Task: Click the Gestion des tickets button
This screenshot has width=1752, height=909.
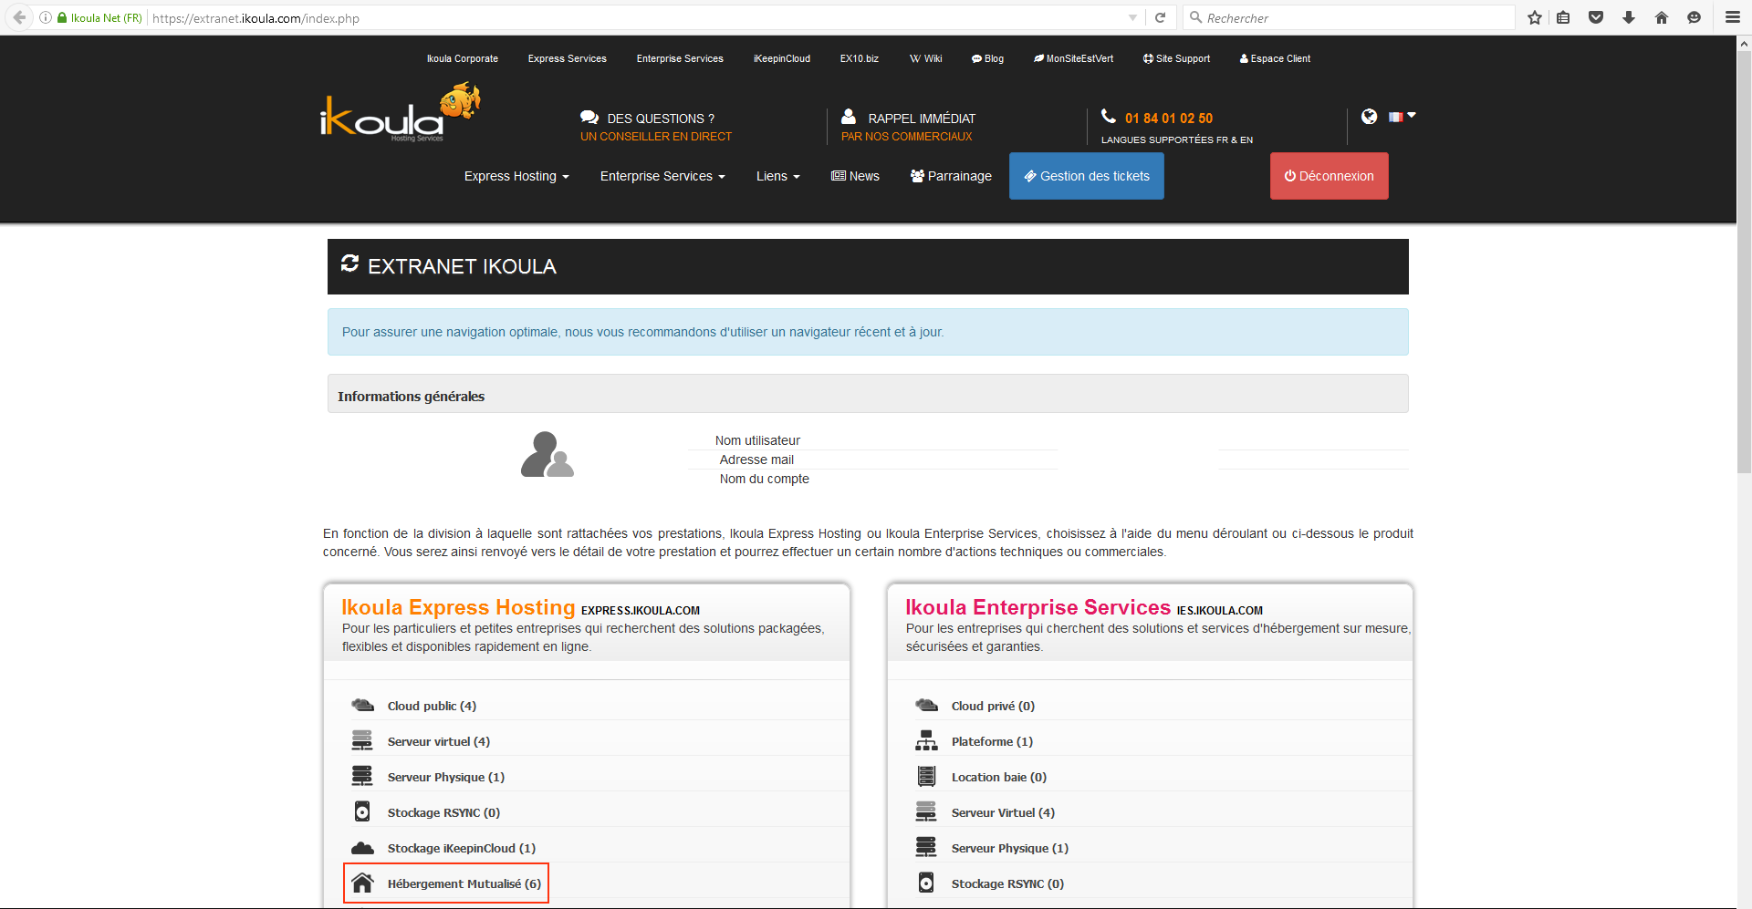Action: click(x=1086, y=176)
